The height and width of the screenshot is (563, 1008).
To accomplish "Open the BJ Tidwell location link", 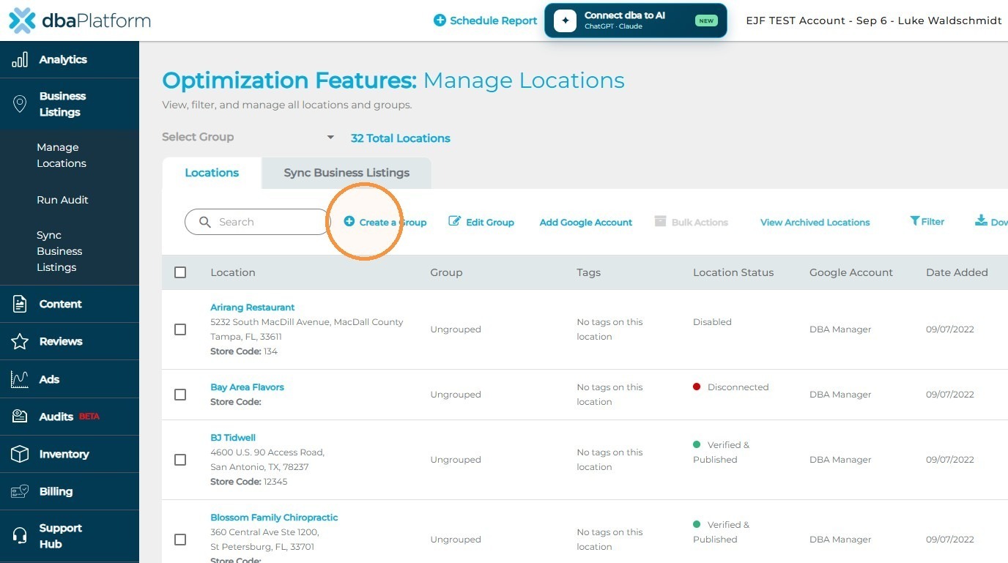I will tap(233, 438).
